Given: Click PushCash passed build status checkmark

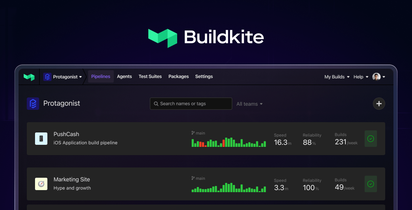Looking at the screenshot, I should (371, 139).
